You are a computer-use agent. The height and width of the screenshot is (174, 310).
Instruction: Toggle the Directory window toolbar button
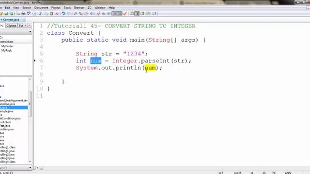[137, 14]
